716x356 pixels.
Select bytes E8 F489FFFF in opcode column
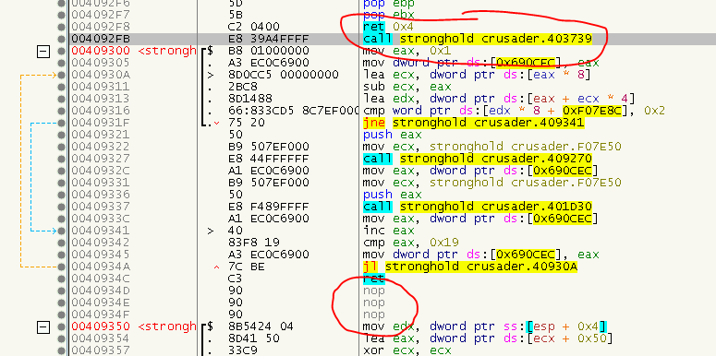click(x=269, y=207)
